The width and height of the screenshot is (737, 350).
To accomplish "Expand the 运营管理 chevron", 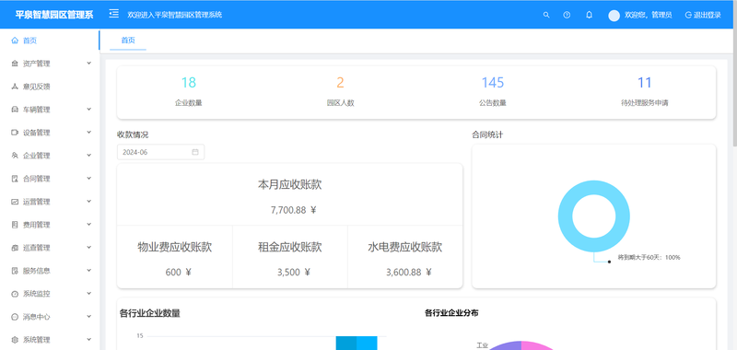I will pyautogui.click(x=89, y=201).
